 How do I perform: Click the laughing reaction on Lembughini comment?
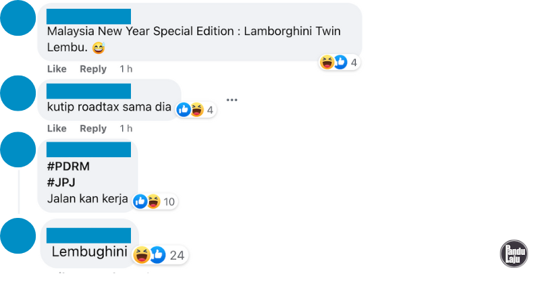(x=142, y=254)
